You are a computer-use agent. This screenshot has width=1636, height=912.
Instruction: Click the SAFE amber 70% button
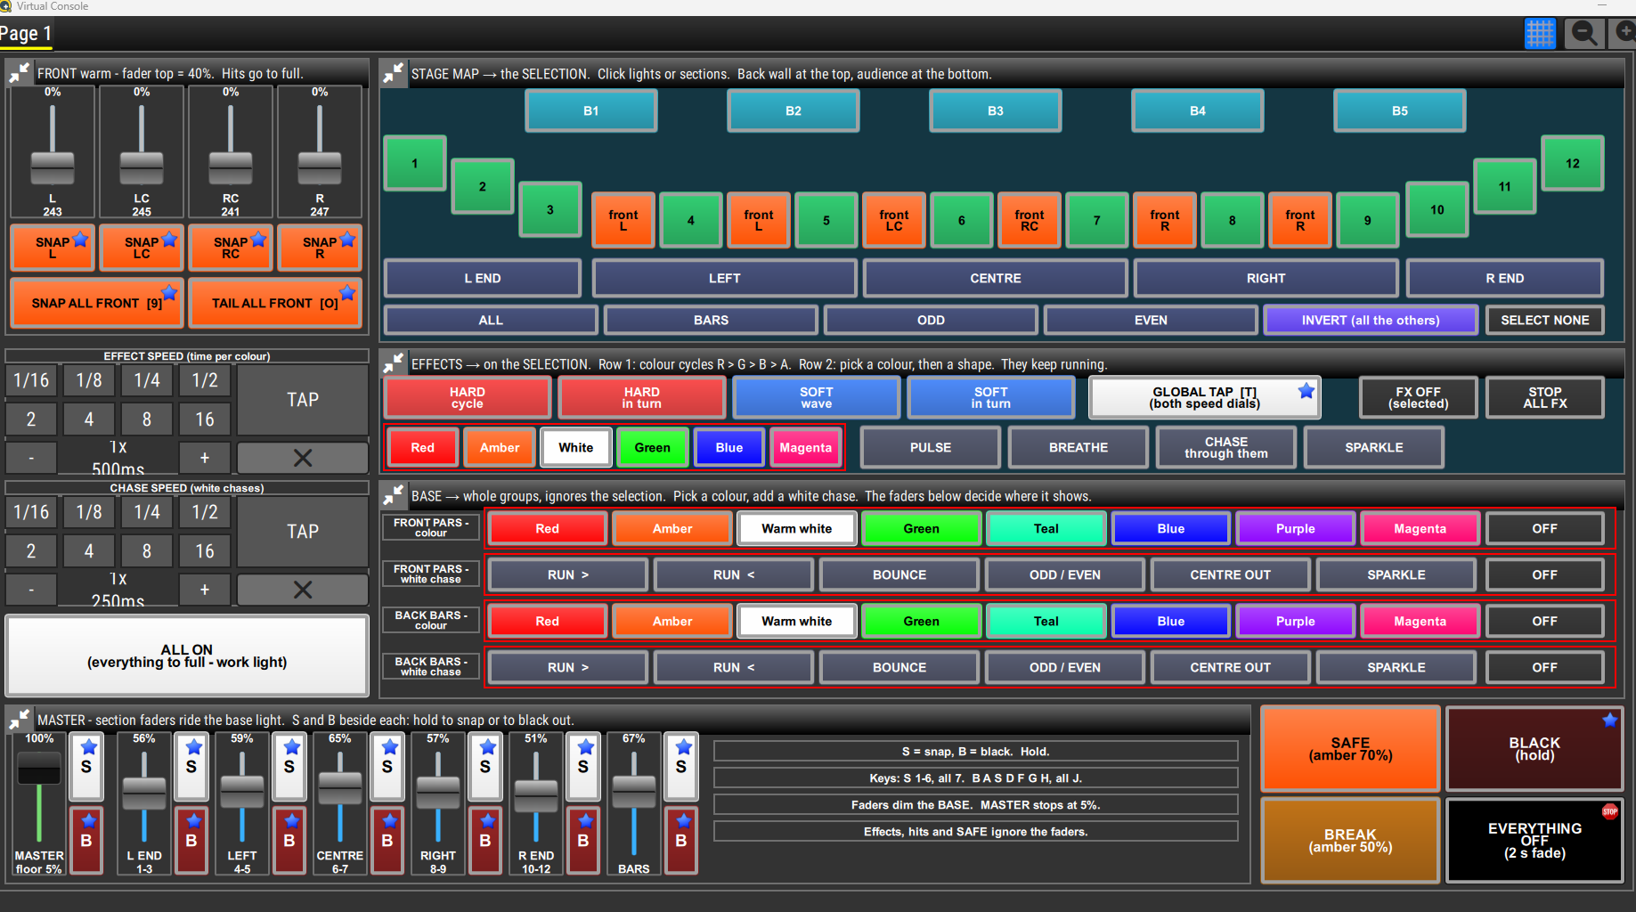[x=1350, y=749]
